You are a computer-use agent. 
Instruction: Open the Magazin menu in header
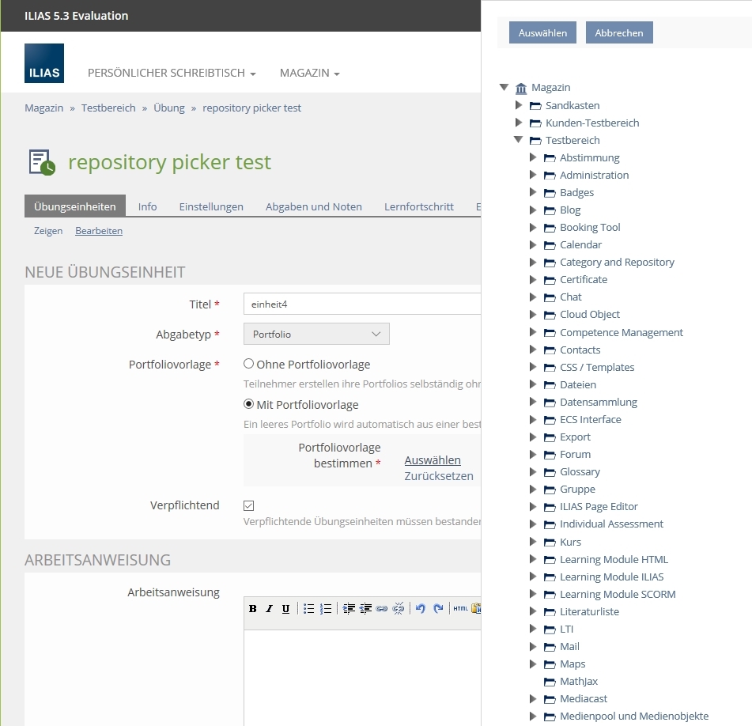(x=309, y=73)
